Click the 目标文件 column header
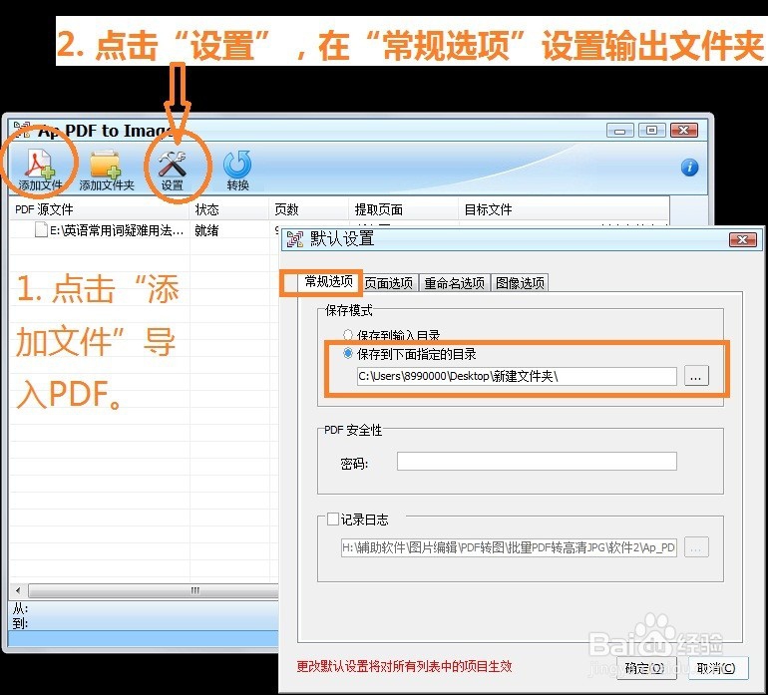Viewport: 768px width, 695px height. [564, 209]
